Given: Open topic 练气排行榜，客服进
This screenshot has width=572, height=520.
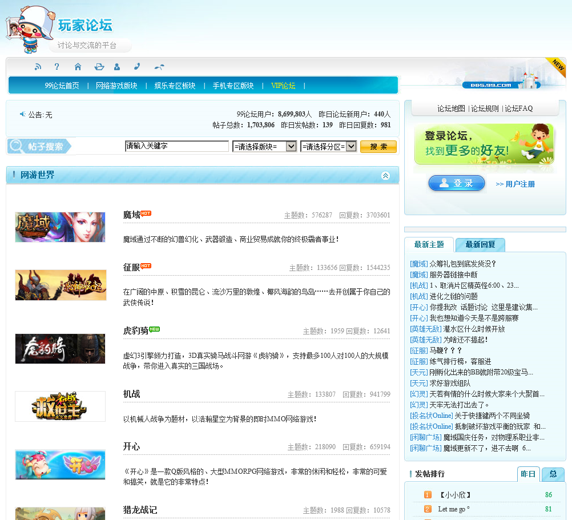Looking at the screenshot, I should coord(460,362).
